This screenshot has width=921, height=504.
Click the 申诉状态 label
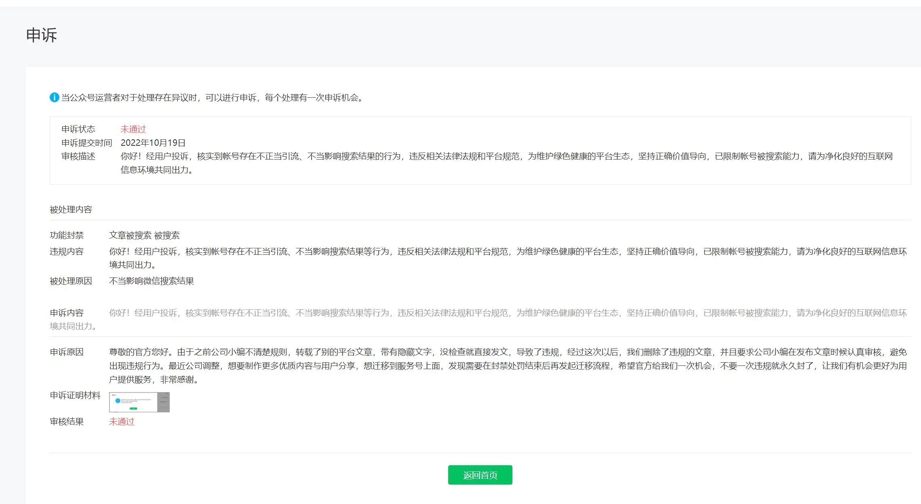(x=78, y=129)
